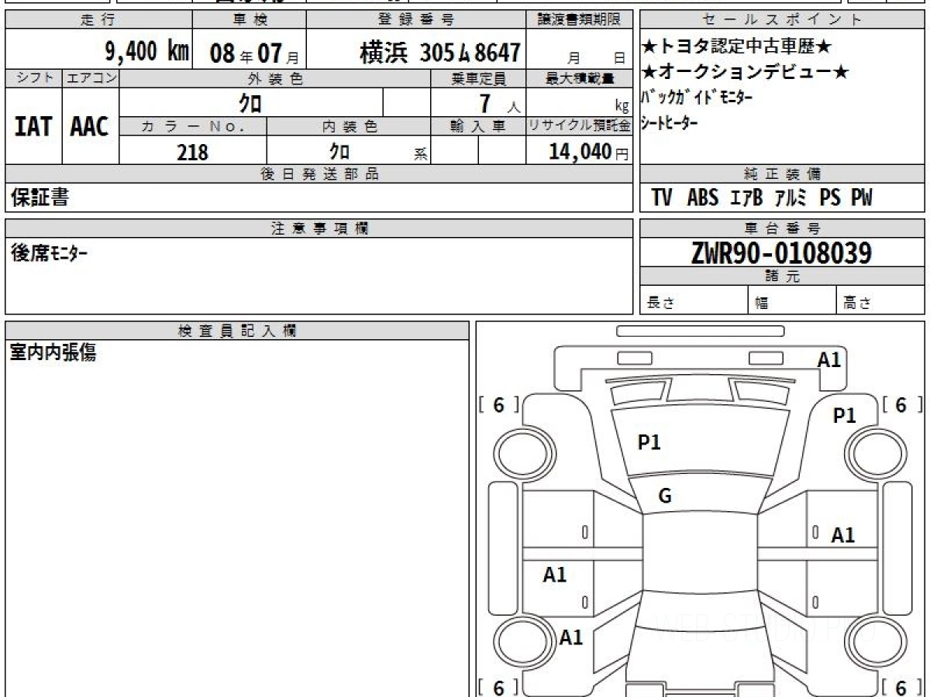Select the A1 mark beside the bumper

coord(829,359)
